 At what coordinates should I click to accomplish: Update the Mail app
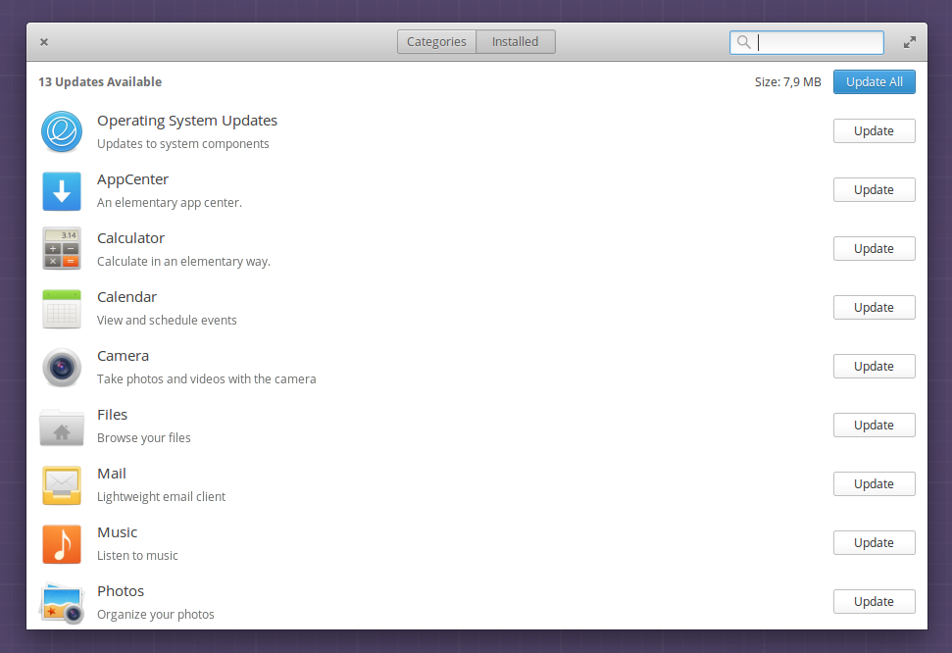[874, 484]
